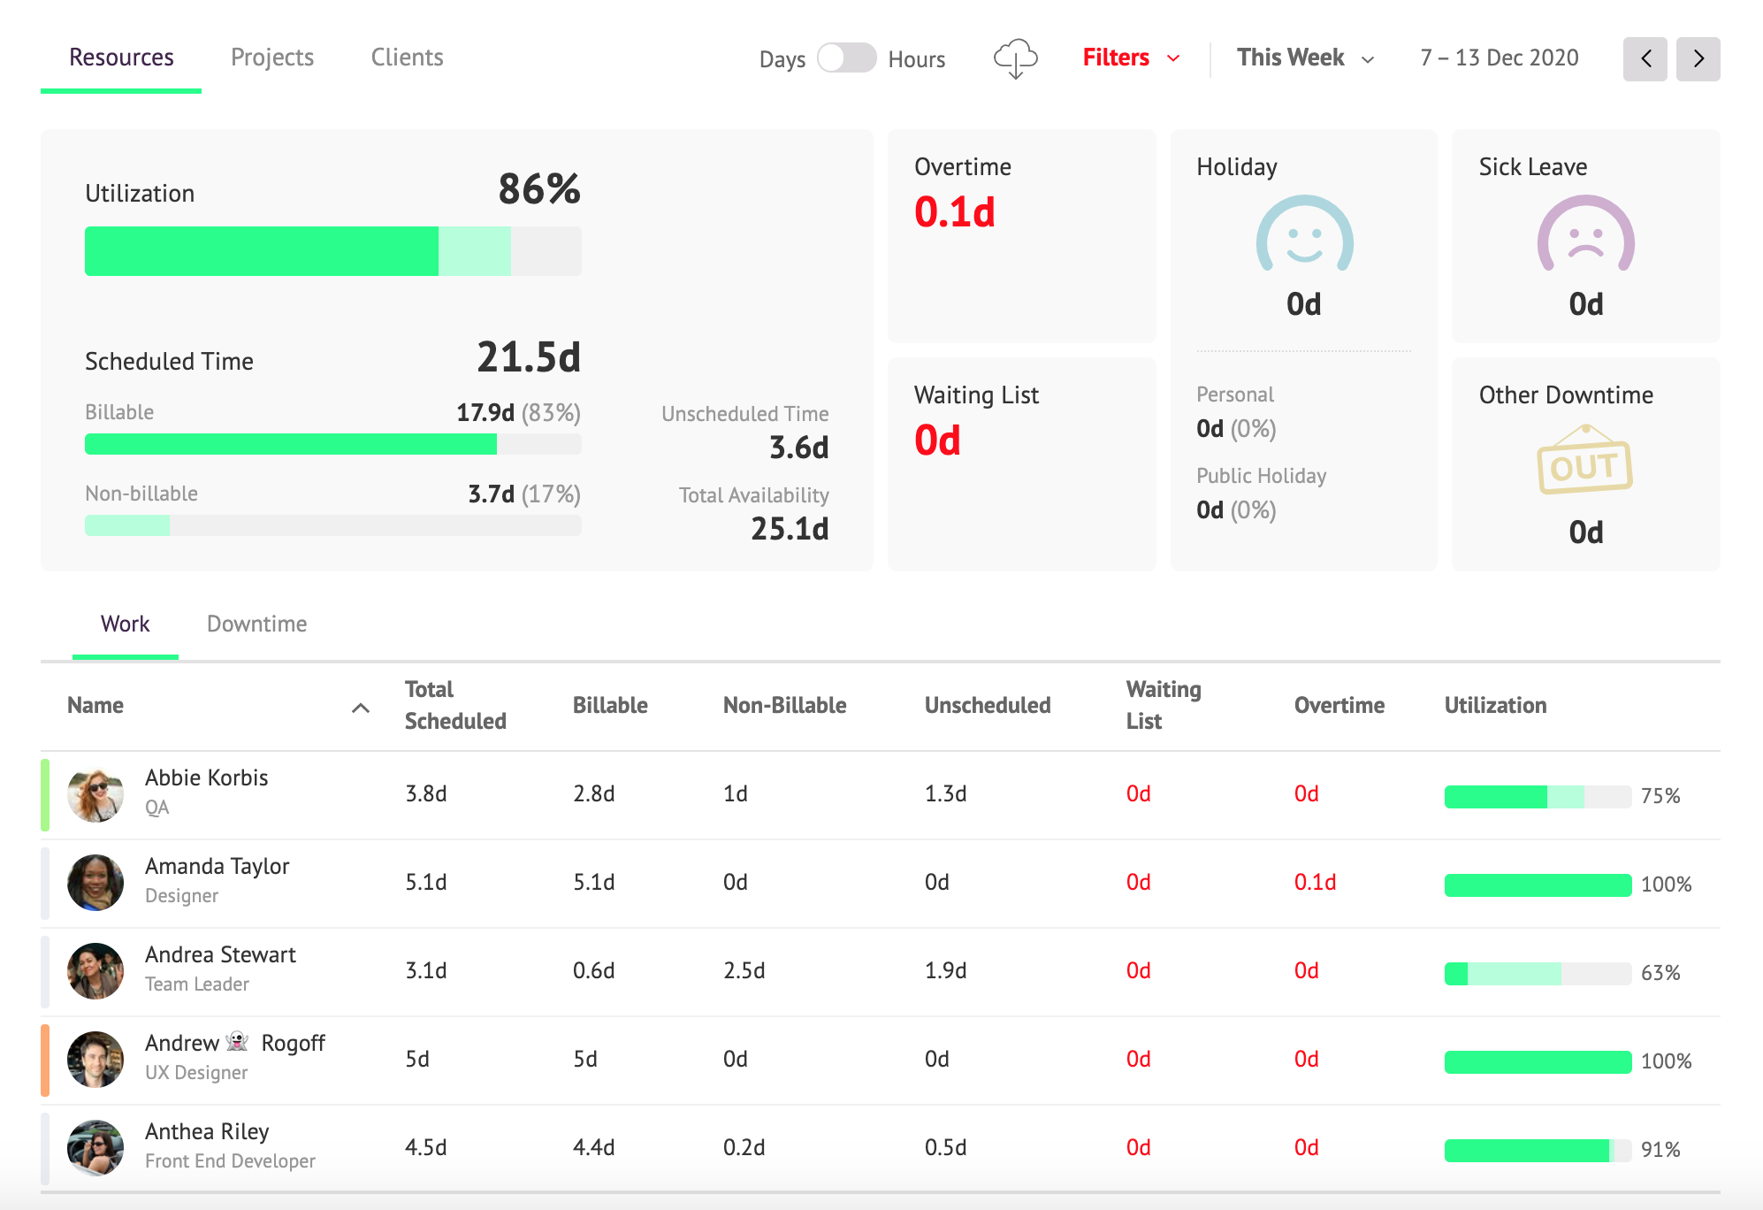Click the main Utilization progress bar

click(332, 251)
